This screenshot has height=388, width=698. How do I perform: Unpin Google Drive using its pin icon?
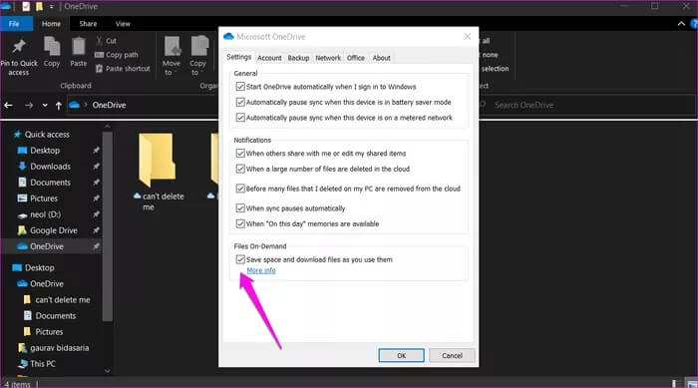pos(96,230)
